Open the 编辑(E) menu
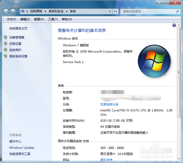The width and height of the screenshot is (183, 163). tap(25, 19)
